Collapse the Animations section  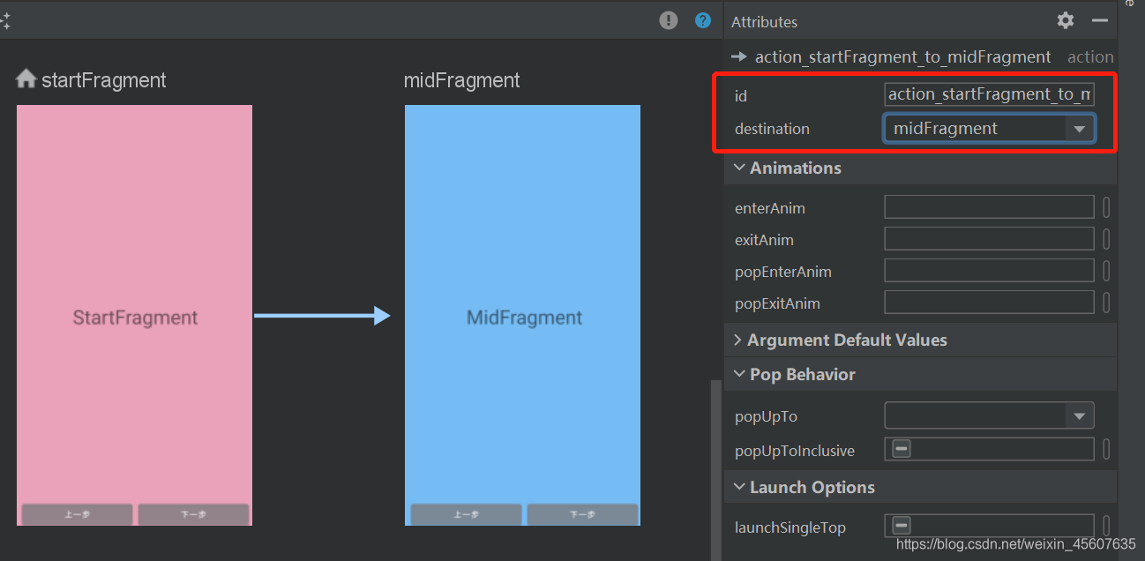(x=739, y=168)
